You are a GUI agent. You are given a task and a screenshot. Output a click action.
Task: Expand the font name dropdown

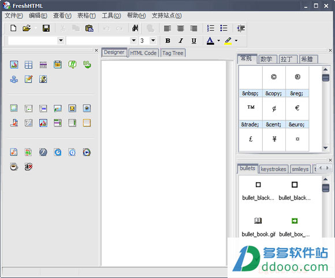click(133, 40)
